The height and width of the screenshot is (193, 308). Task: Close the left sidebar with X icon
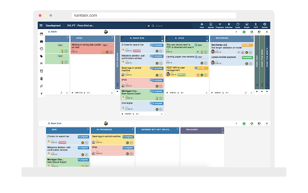(x=41, y=94)
